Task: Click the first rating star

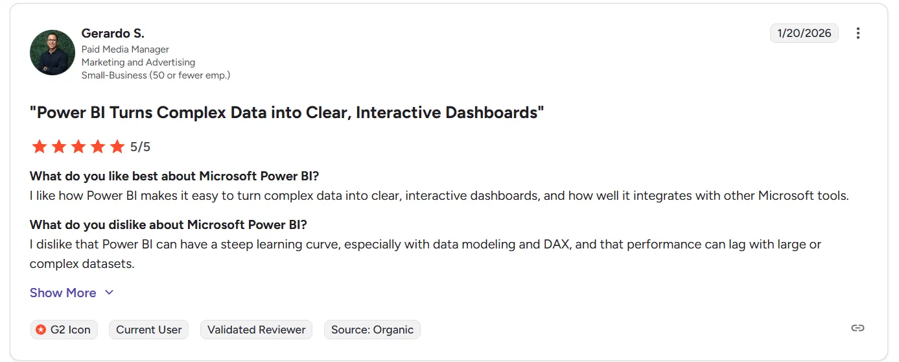Action: coord(40,147)
